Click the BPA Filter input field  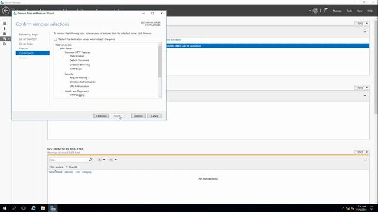69,160
